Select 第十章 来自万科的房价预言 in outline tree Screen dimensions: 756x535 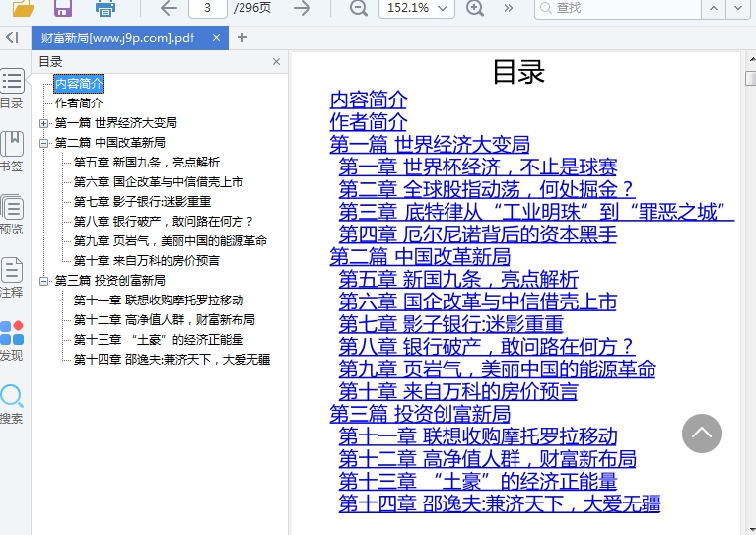[x=147, y=261]
